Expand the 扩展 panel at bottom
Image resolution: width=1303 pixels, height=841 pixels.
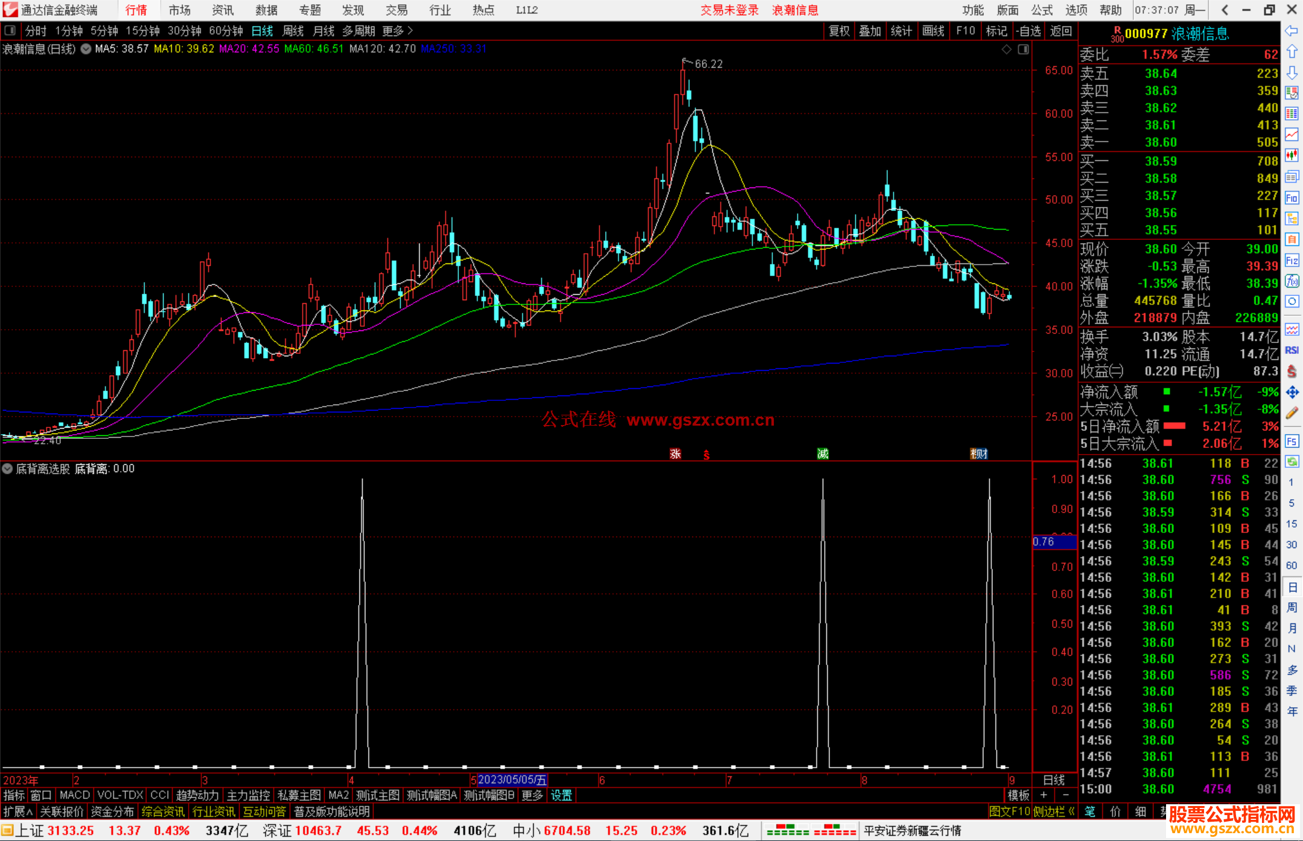(x=17, y=811)
